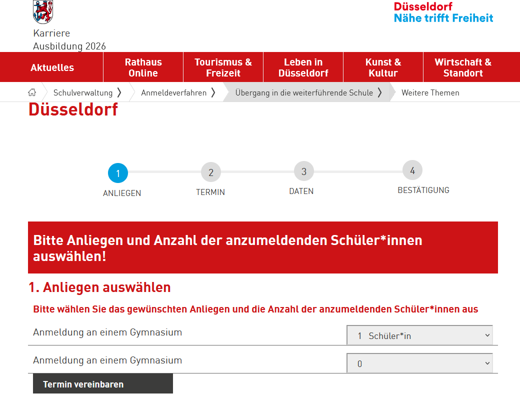Screen dimensions: 520x405
Task: Open the Kunst & Kultur menu
Action: point(383,67)
